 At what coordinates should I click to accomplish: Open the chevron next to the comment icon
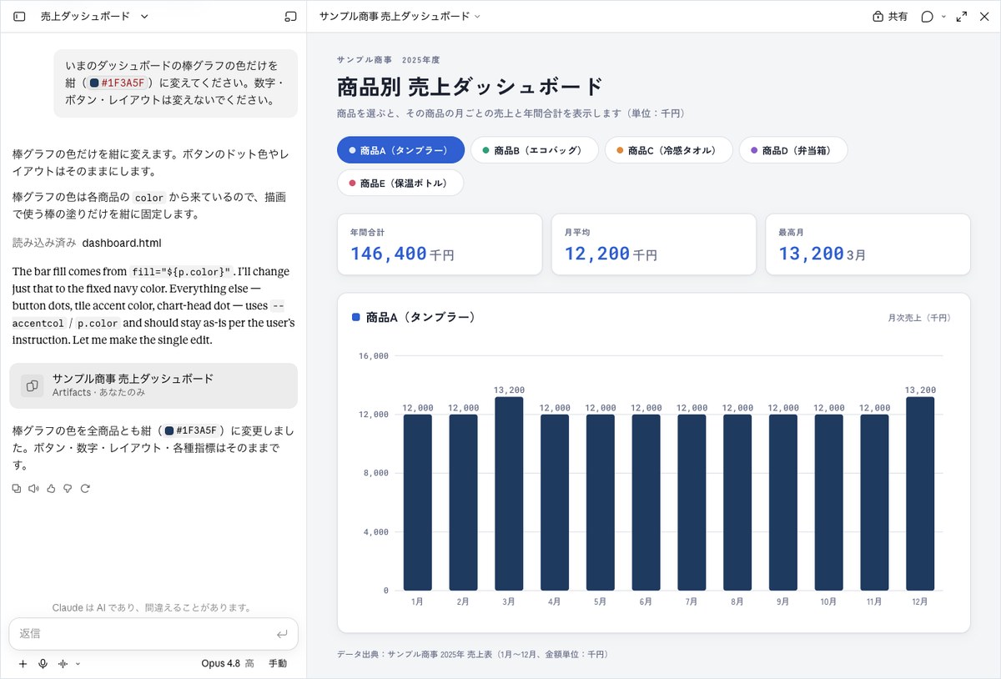coord(943,16)
